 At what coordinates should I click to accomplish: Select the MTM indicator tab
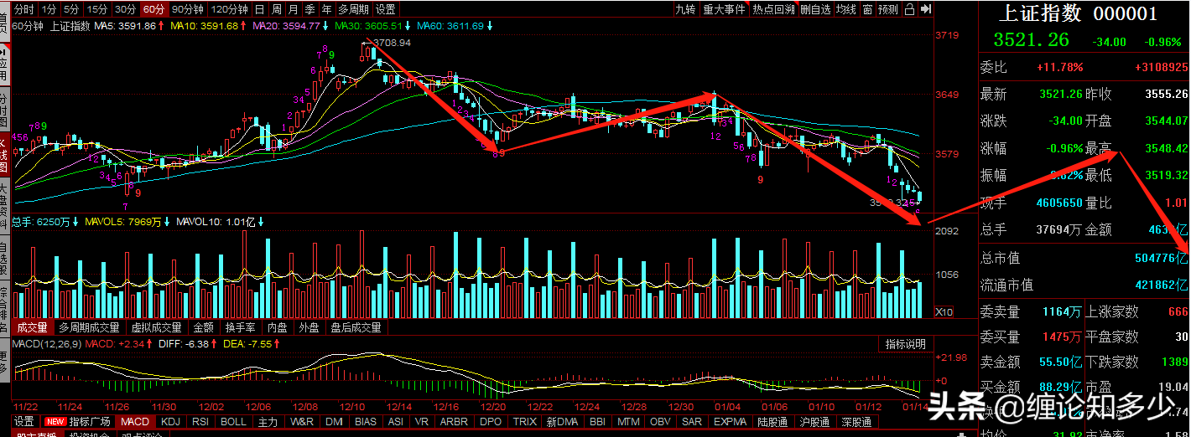click(x=628, y=422)
